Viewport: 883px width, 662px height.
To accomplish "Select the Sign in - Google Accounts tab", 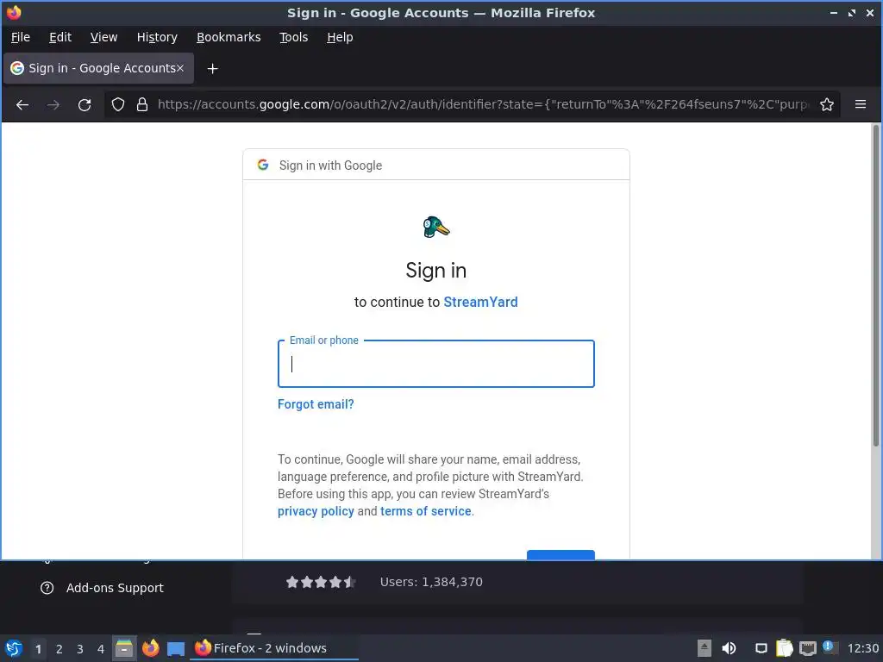I will pos(98,68).
